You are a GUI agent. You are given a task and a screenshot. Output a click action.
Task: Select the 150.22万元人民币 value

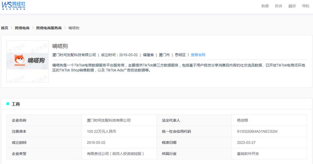(101, 131)
